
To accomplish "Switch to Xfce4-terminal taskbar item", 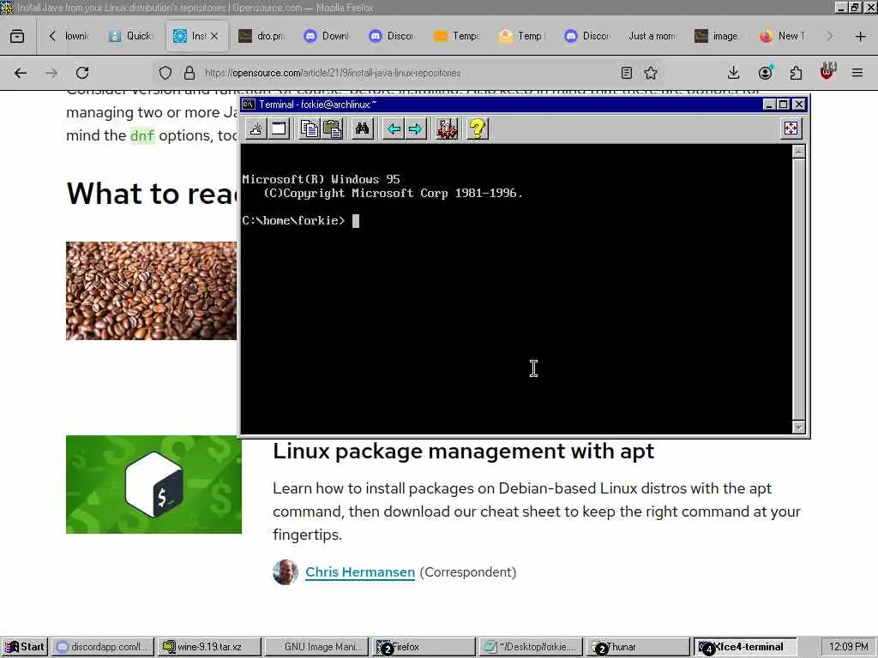I will point(745,647).
